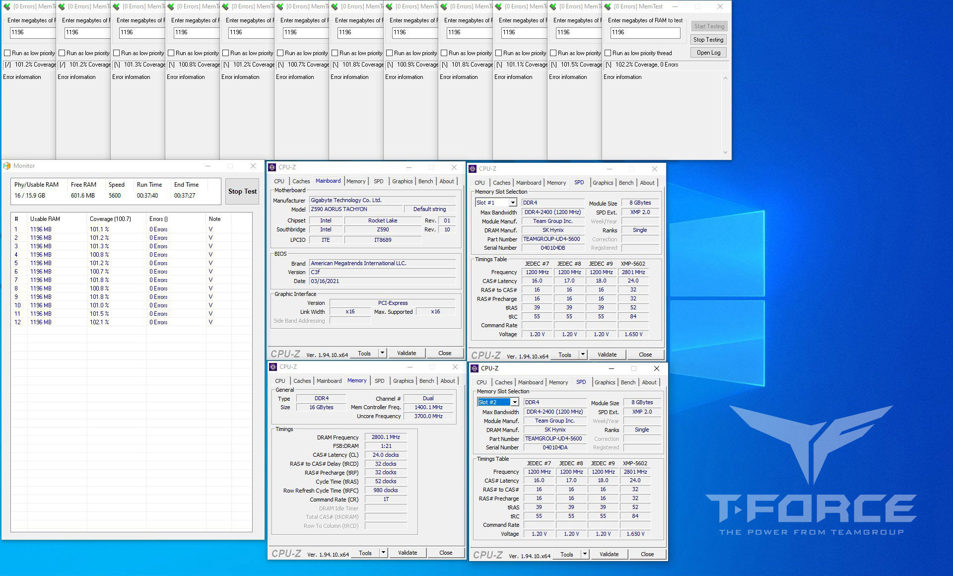Open Tools dropdown arrow in Mainboard CPU-Z window
This screenshot has height=576, width=953.
pos(382,353)
